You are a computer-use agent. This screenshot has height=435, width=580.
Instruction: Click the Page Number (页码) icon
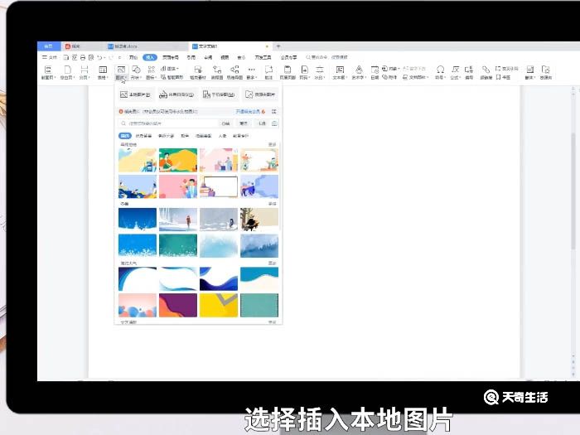(x=304, y=70)
